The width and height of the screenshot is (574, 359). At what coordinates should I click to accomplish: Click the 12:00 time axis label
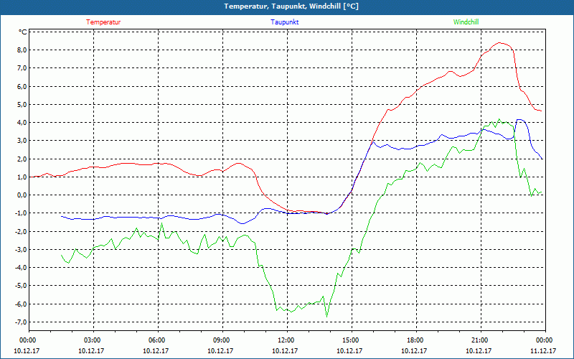click(x=285, y=340)
